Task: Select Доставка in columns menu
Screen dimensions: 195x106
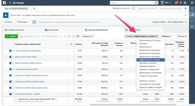Action: (143, 44)
